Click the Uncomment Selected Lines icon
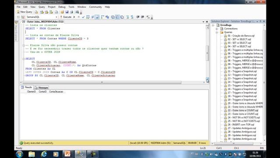The image size is (280, 158). pyautogui.click(x=132, y=17)
